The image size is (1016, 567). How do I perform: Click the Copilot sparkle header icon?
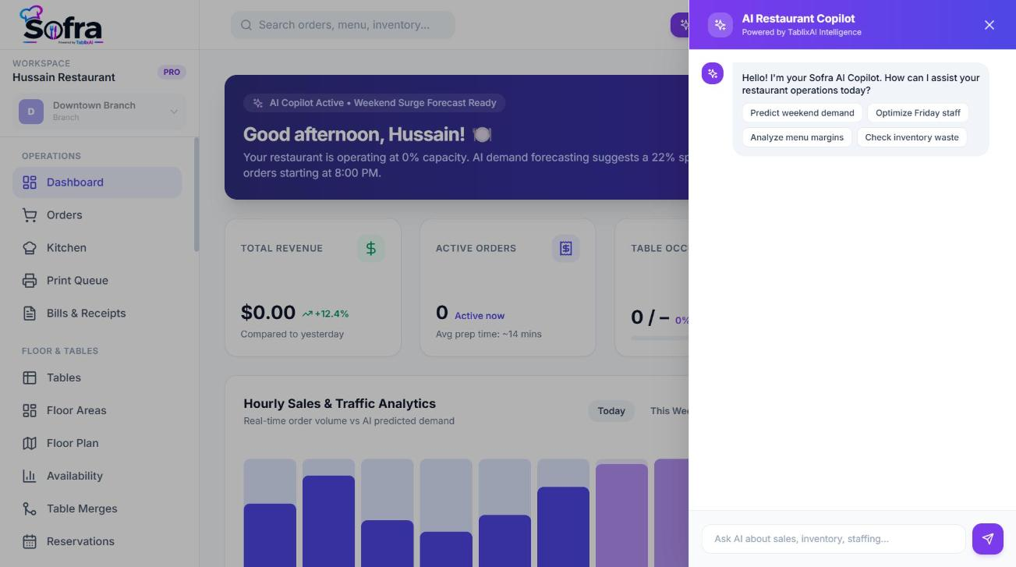point(720,25)
